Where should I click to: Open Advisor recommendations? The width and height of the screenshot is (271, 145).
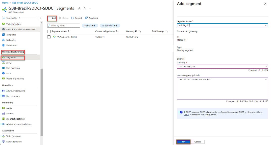19,124
